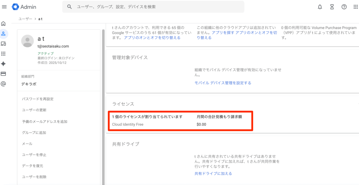
Task: Open the Account @ icon in sidebar
Action: coord(4,84)
